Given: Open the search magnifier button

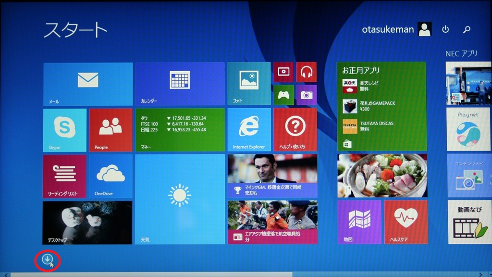Looking at the screenshot, I should (x=467, y=29).
